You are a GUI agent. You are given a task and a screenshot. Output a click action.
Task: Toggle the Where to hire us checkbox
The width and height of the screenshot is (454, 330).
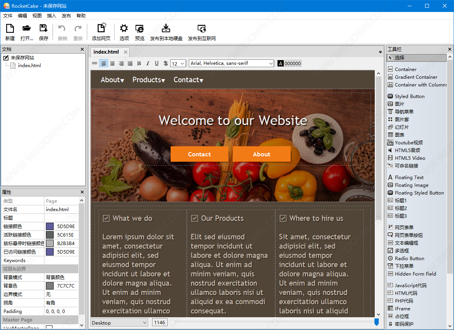tap(283, 218)
